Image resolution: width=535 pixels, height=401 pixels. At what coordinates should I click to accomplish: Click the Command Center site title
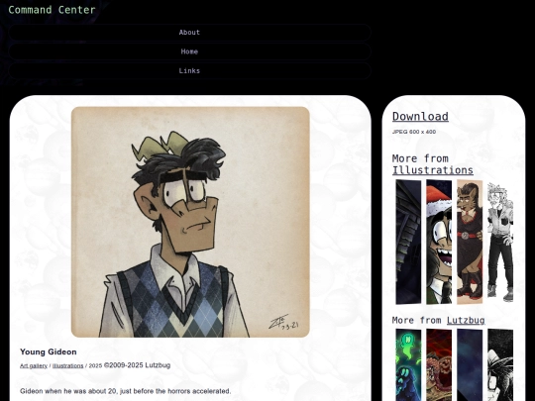click(52, 10)
